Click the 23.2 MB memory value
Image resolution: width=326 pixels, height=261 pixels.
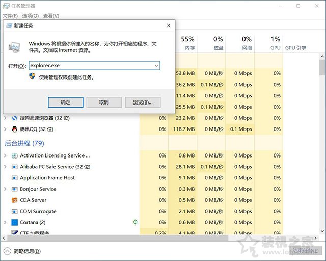(185, 118)
